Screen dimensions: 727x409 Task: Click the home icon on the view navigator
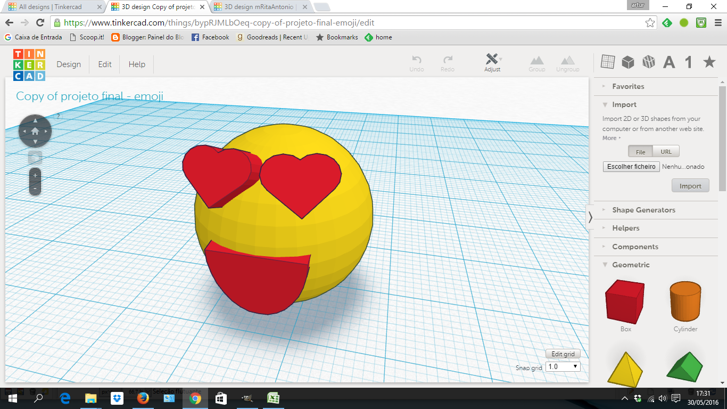[35, 130]
